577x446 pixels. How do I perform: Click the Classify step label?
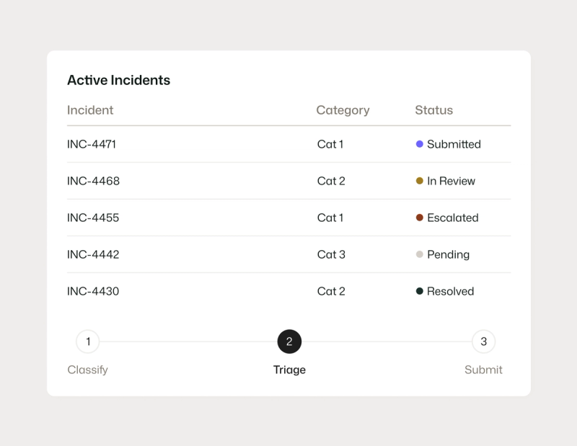tap(87, 370)
